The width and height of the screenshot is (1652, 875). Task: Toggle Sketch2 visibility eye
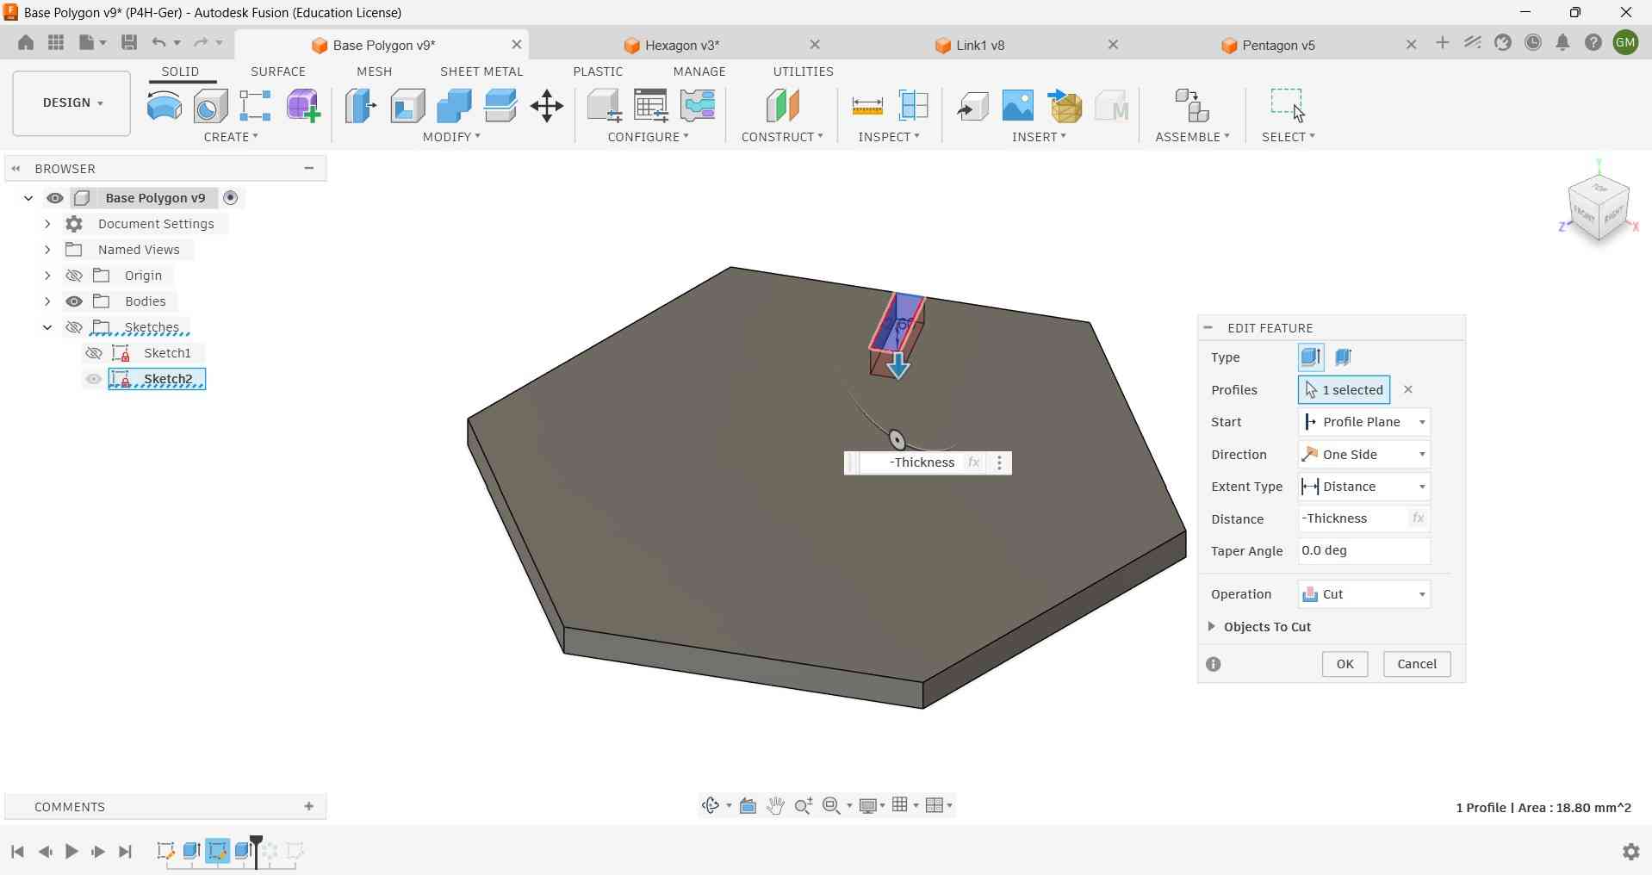pos(94,379)
